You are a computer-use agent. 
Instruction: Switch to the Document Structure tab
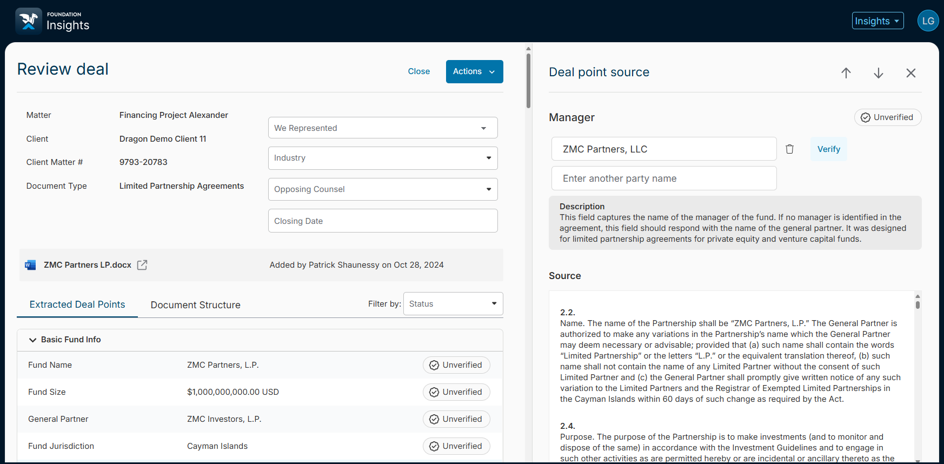point(195,305)
